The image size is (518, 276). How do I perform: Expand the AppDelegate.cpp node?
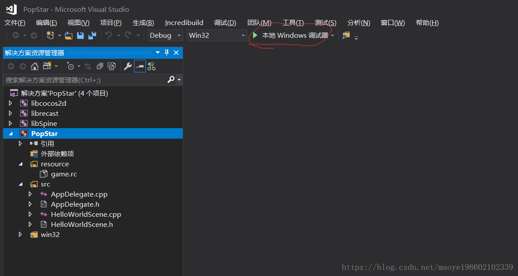pyautogui.click(x=30, y=194)
